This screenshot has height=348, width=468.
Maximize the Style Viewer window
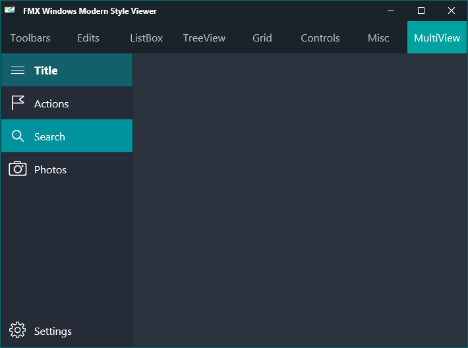click(421, 11)
